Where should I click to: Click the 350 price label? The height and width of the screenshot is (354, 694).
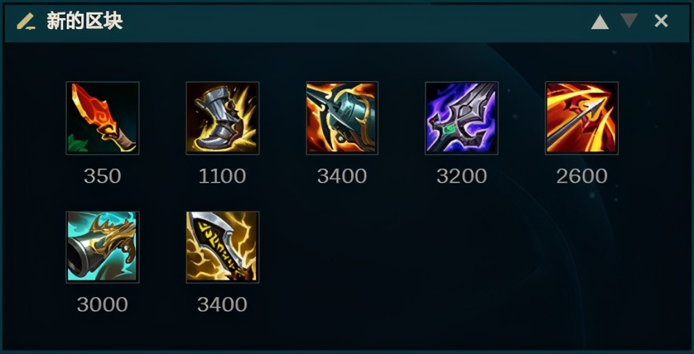pyautogui.click(x=102, y=176)
